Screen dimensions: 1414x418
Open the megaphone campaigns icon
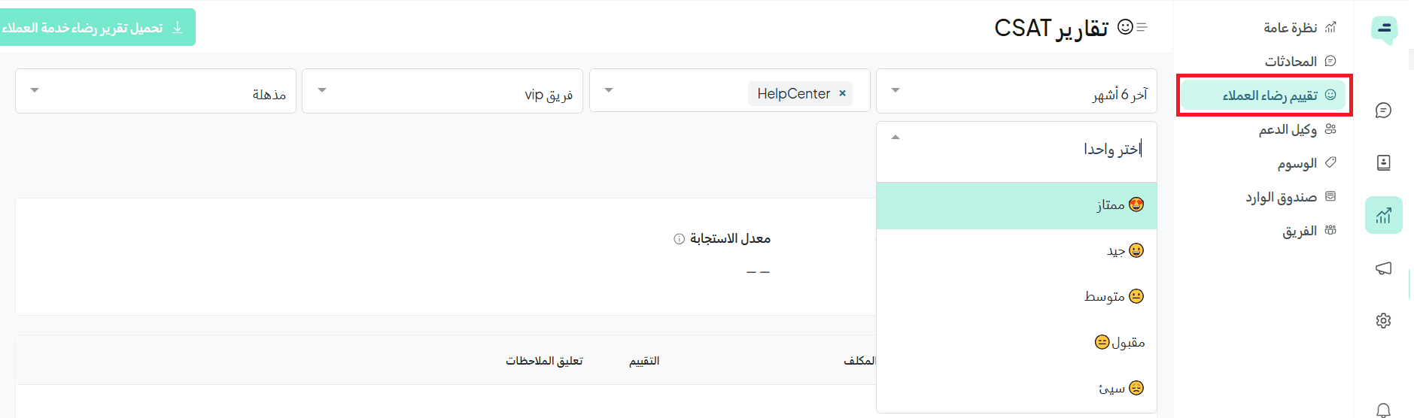pyautogui.click(x=1383, y=268)
